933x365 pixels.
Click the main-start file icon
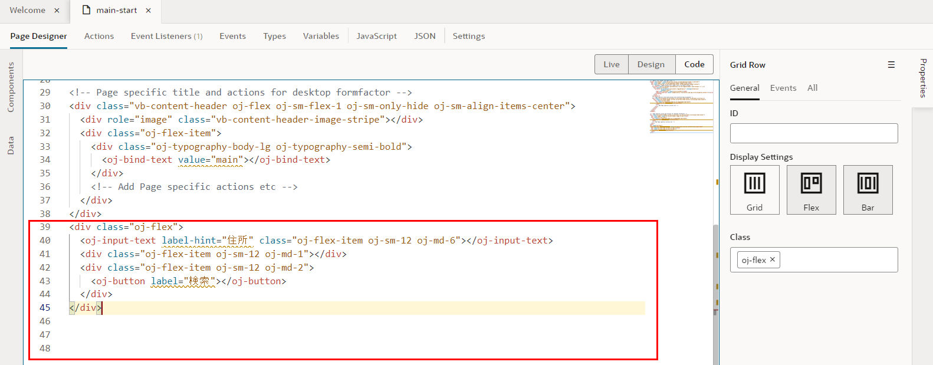87,10
